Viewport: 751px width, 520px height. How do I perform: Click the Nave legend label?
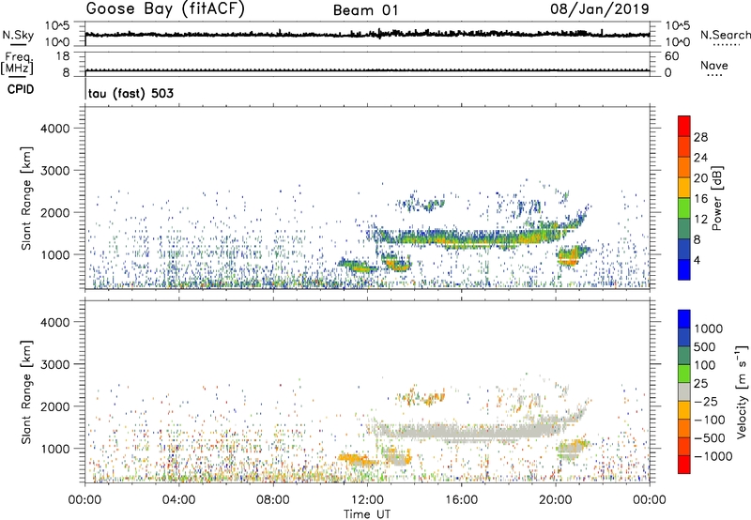(714, 65)
